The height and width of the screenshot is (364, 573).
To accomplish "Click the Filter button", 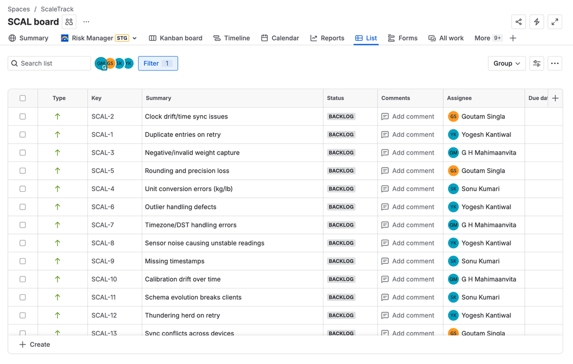I will tap(158, 64).
